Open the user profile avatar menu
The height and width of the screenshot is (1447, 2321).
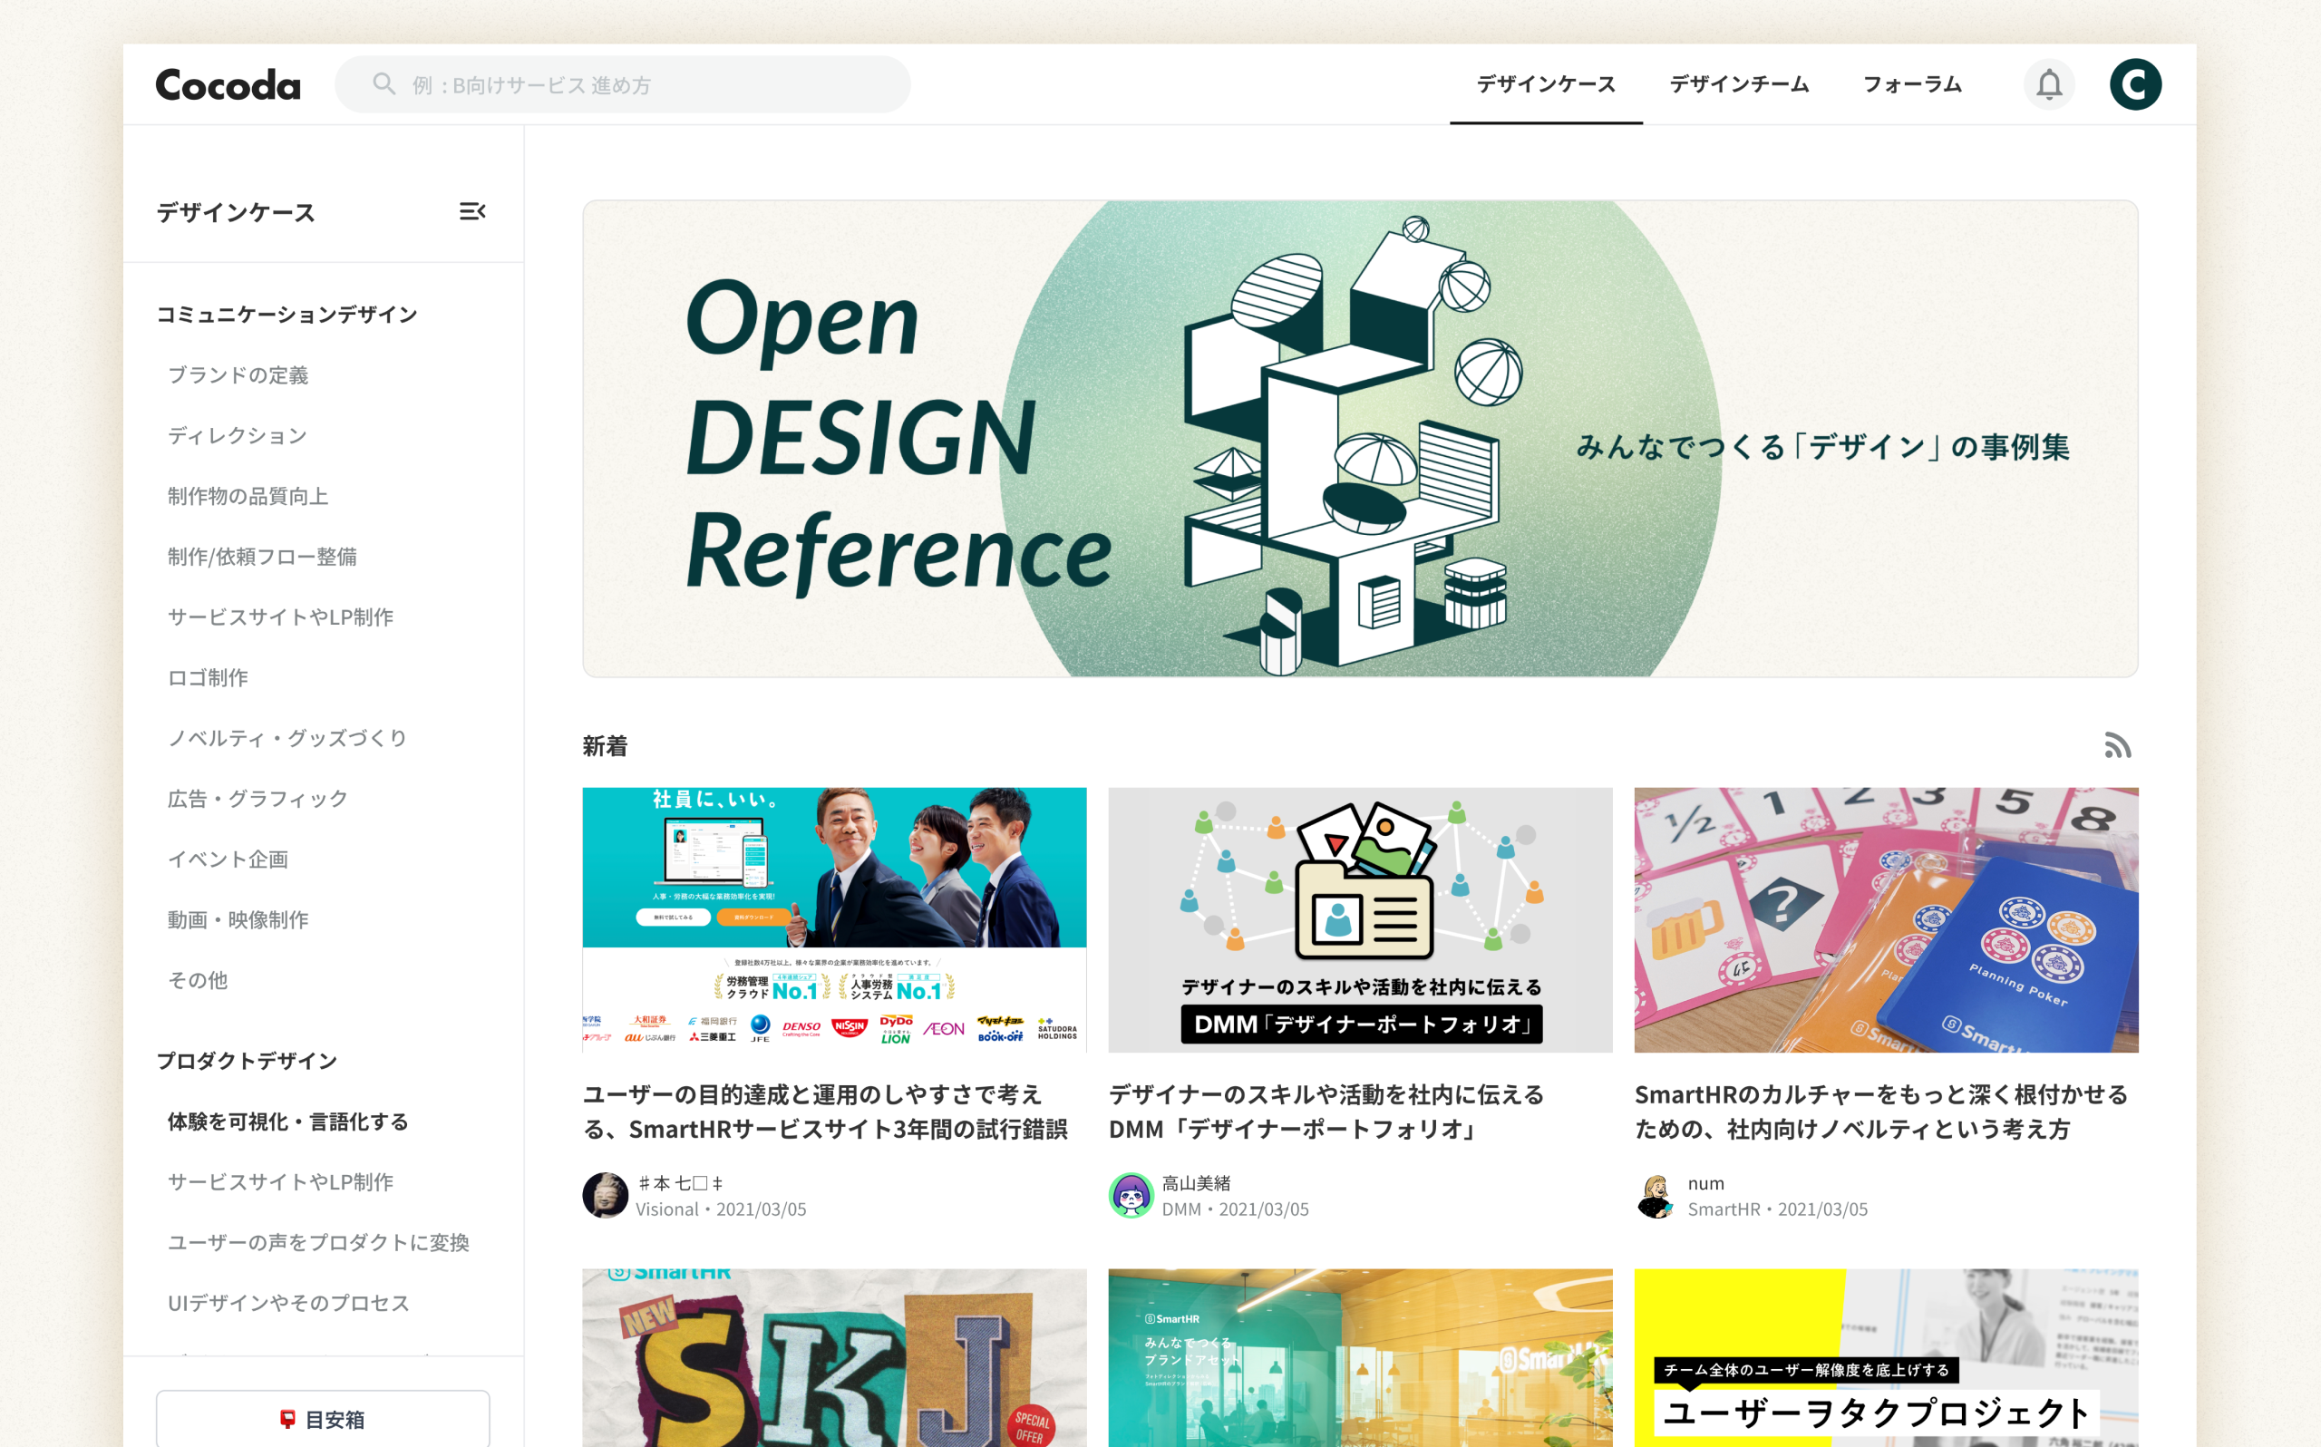click(2134, 84)
